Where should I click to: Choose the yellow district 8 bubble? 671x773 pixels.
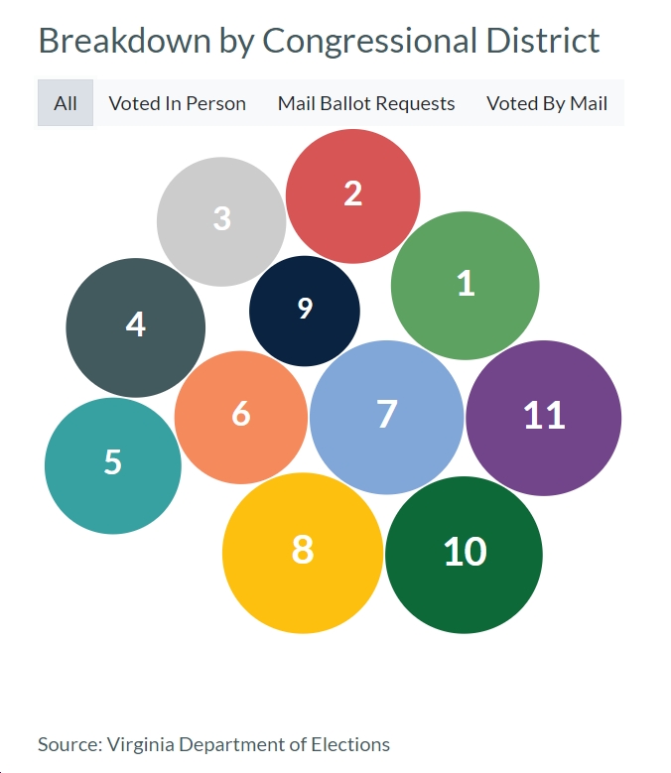coord(303,553)
